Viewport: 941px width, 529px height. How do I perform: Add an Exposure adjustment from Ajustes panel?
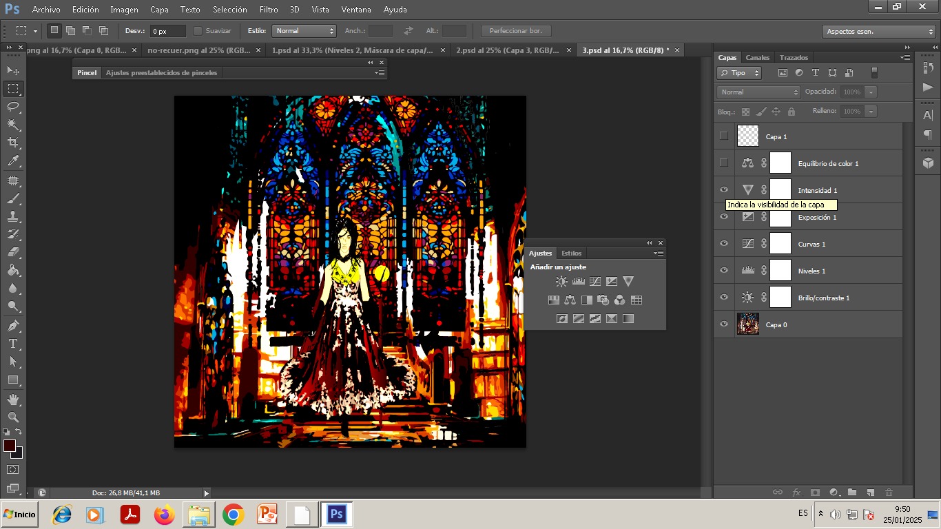[x=612, y=281]
